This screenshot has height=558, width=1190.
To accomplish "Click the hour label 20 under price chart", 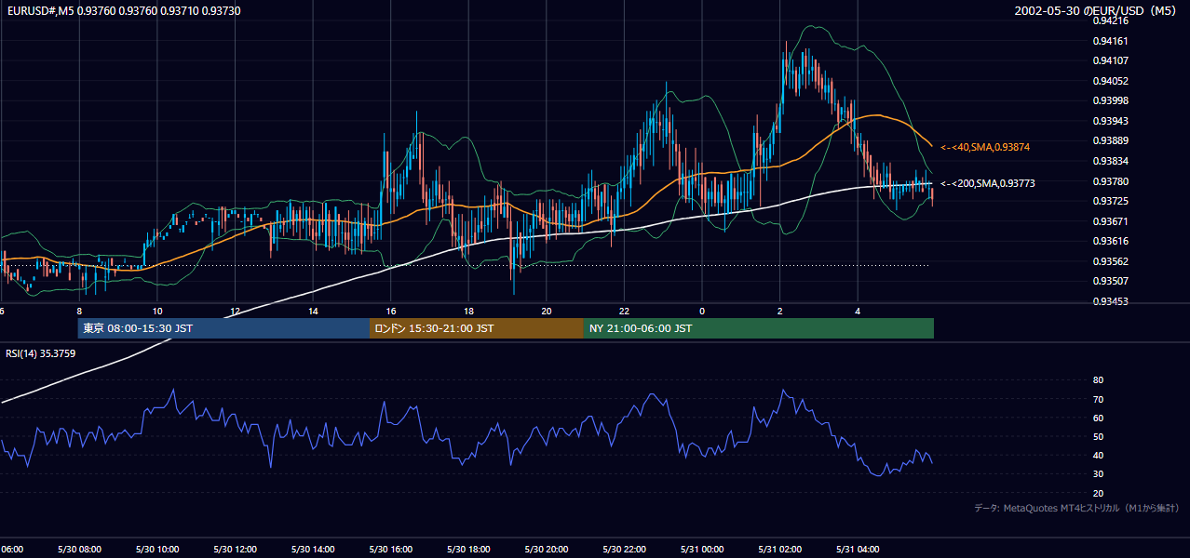I will point(547,312).
